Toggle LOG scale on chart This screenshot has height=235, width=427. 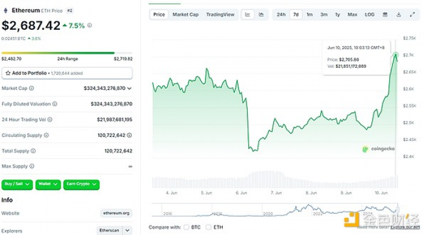click(370, 15)
